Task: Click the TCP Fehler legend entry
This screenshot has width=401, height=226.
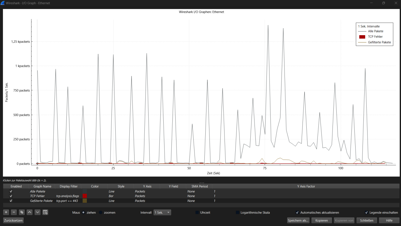Action: click(x=375, y=37)
